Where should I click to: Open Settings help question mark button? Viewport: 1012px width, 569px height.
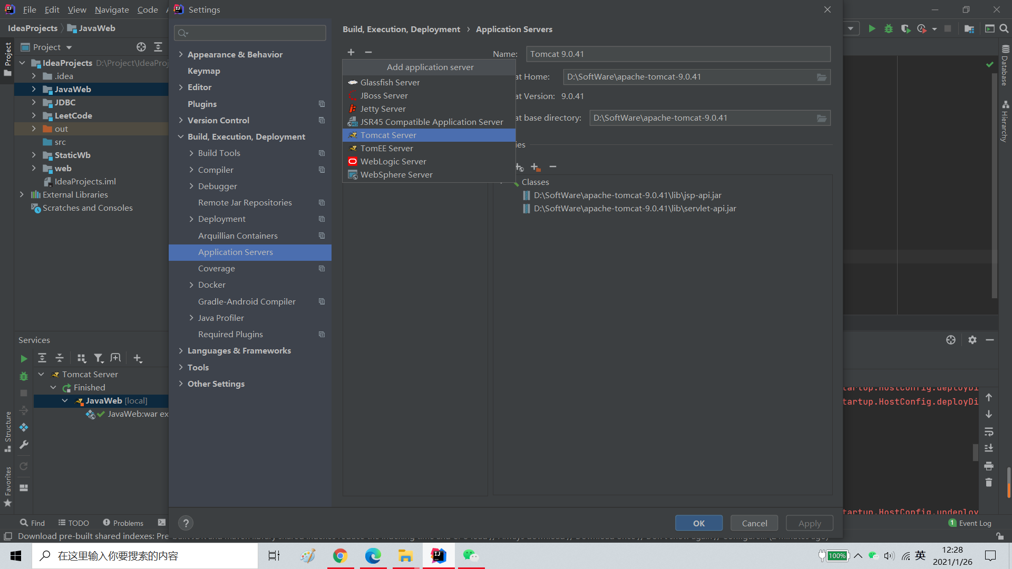[x=186, y=523]
